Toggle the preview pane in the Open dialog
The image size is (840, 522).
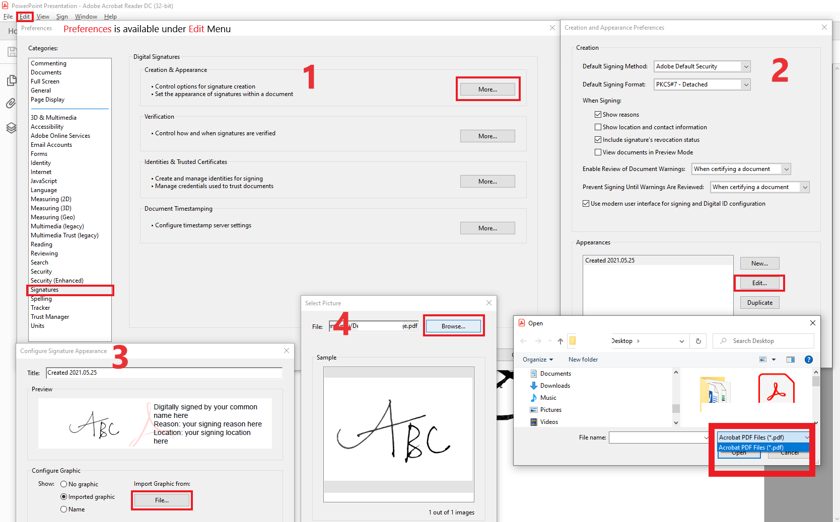click(790, 359)
